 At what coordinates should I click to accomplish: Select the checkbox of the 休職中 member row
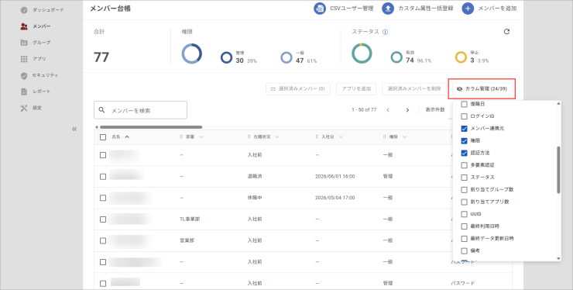pyautogui.click(x=103, y=198)
